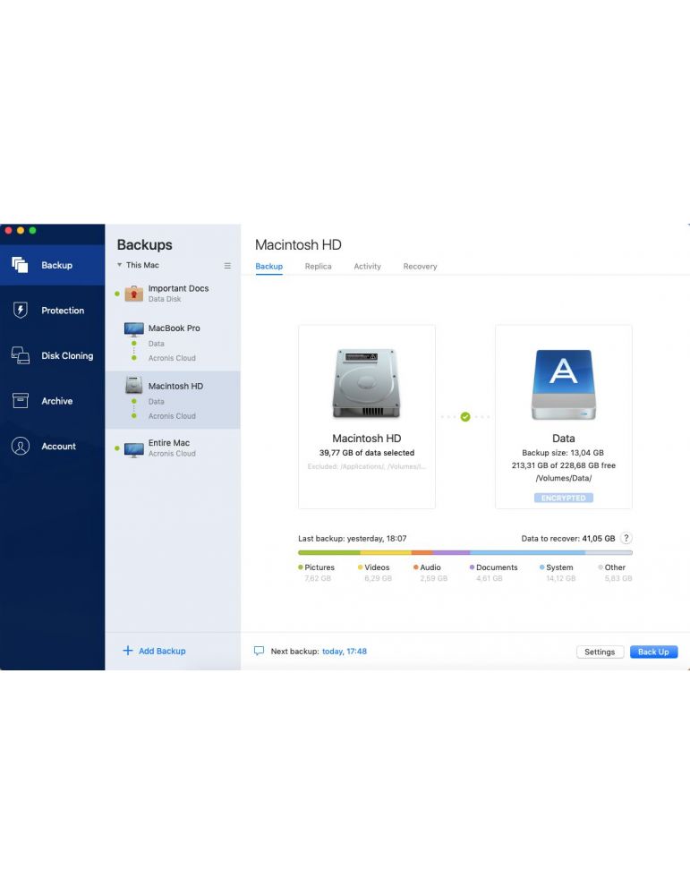
Task: Click the green window zoom button
Action: point(32,231)
